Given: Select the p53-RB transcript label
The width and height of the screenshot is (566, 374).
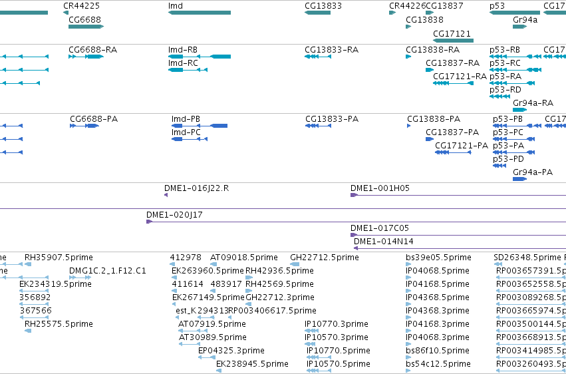Looking at the screenshot, I should coord(505,50).
